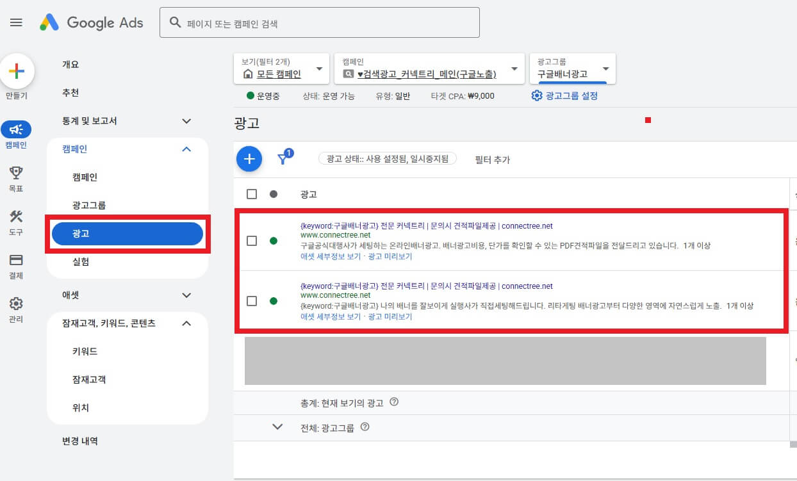This screenshot has height=481, width=797.
Task: Focus the 페이지 또는 캠페인 검색 field
Action: 319,22
